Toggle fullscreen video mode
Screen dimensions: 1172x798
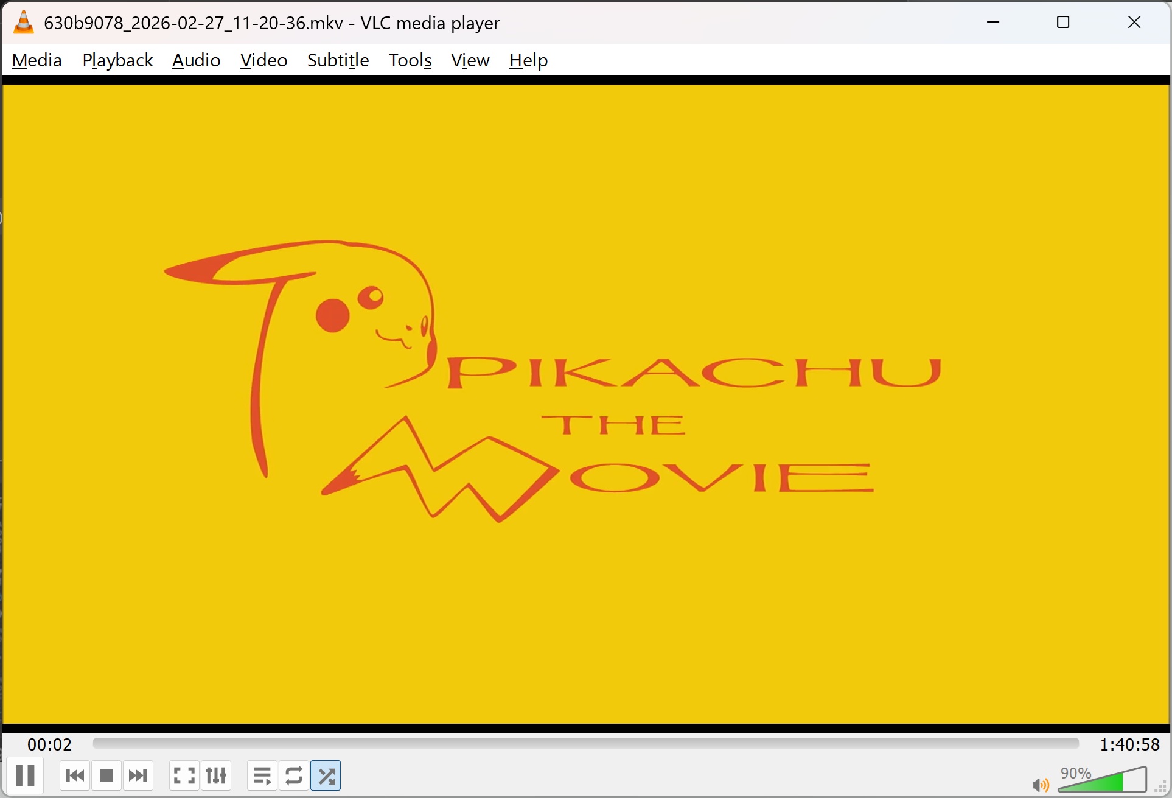(x=184, y=775)
